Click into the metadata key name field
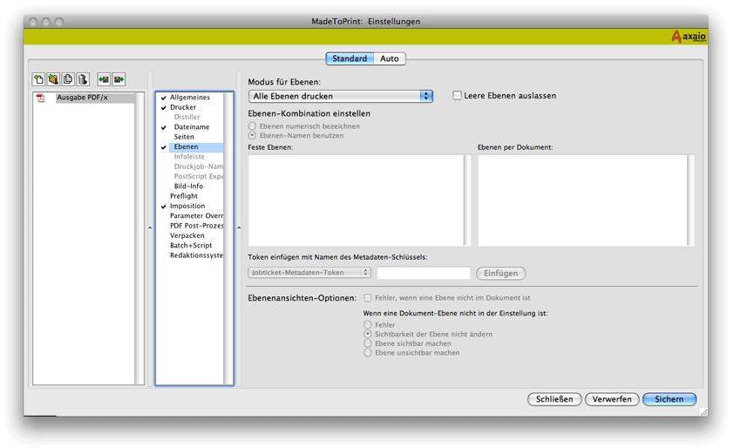The height and width of the screenshot is (448, 741). point(424,273)
